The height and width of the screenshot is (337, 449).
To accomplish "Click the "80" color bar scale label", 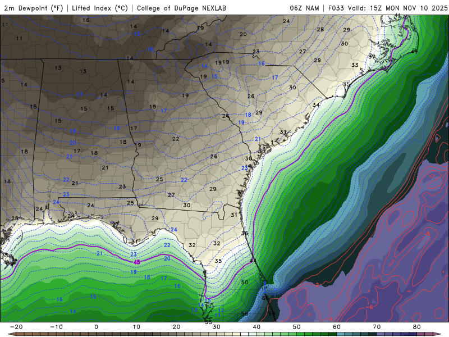I will pyautogui.click(x=417, y=327).
